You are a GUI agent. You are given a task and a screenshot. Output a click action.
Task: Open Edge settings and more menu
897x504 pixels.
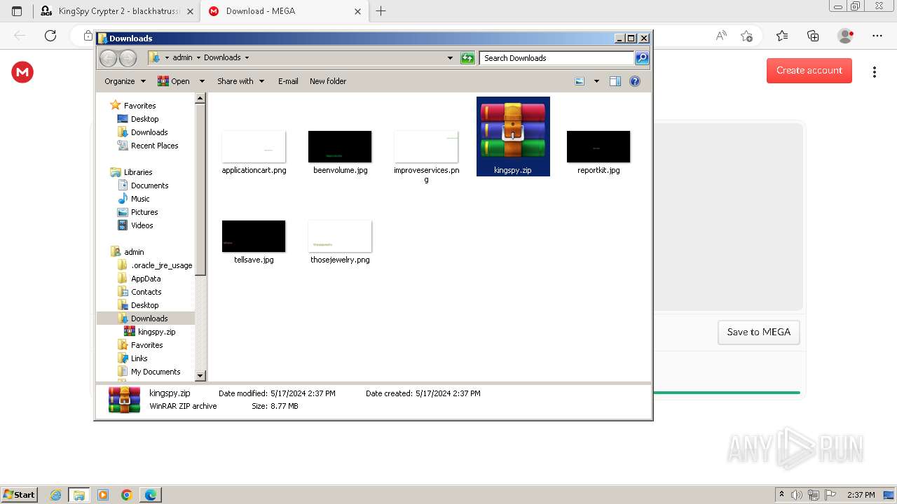(x=877, y=36)
